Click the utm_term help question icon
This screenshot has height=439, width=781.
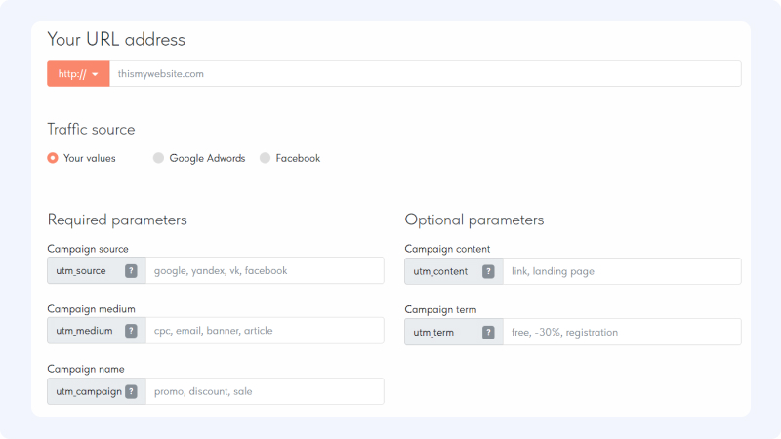[x=488, y=333]
